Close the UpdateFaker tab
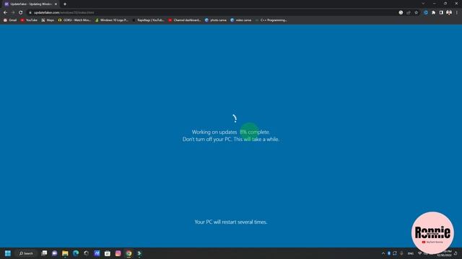This screenshot has width=462, height=259. click(56, 4)
